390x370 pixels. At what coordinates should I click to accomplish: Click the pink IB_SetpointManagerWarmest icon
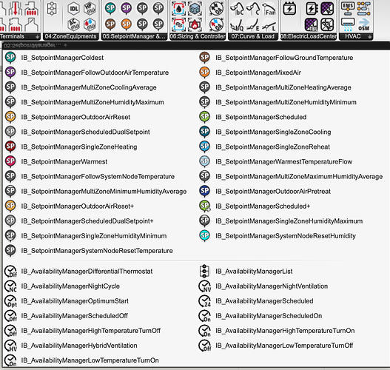10,161
